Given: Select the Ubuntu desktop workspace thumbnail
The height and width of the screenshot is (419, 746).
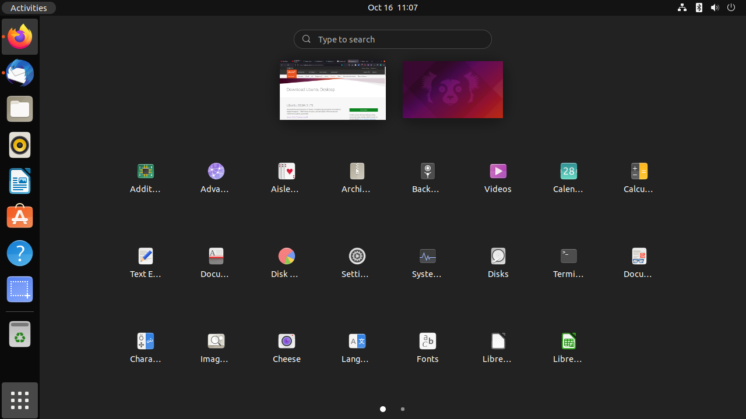Looking at the screenshot, I should [453, 90].
